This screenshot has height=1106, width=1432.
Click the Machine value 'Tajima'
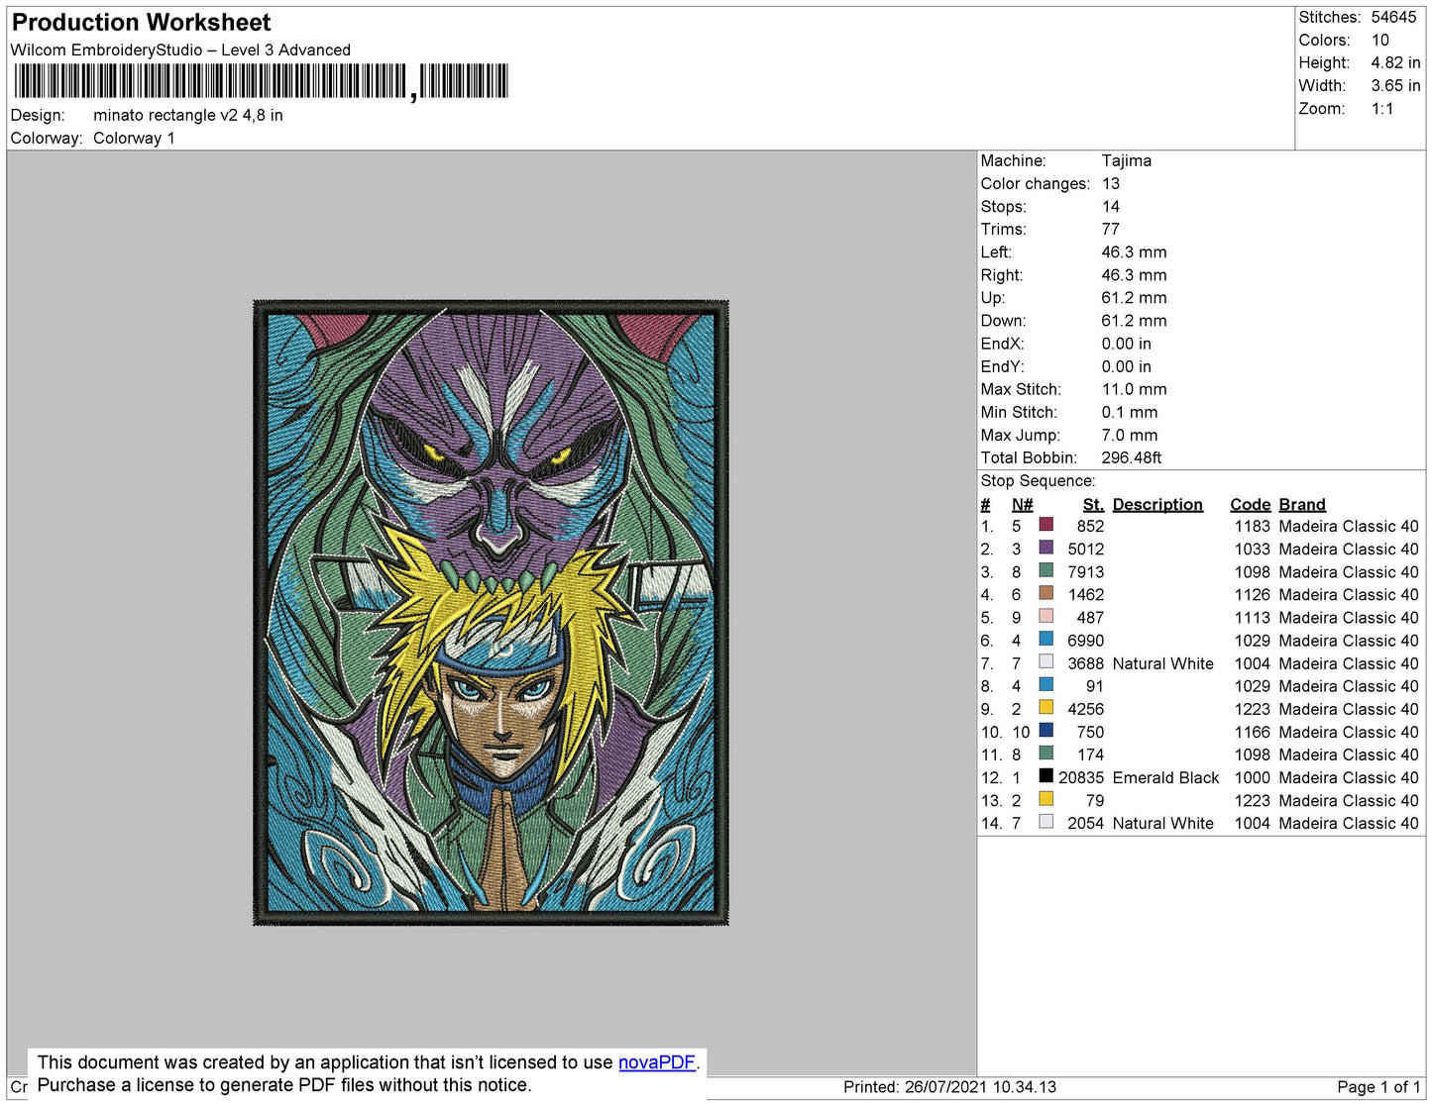coord(1127,161)
